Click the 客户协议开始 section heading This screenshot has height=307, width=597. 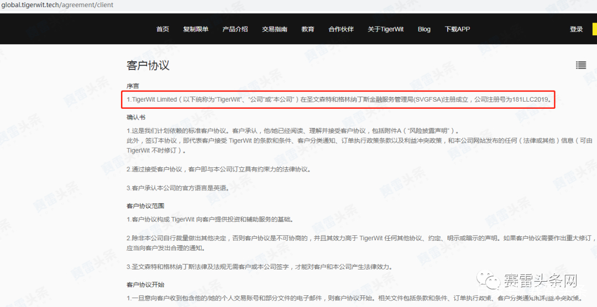click(x=145, y=284)
